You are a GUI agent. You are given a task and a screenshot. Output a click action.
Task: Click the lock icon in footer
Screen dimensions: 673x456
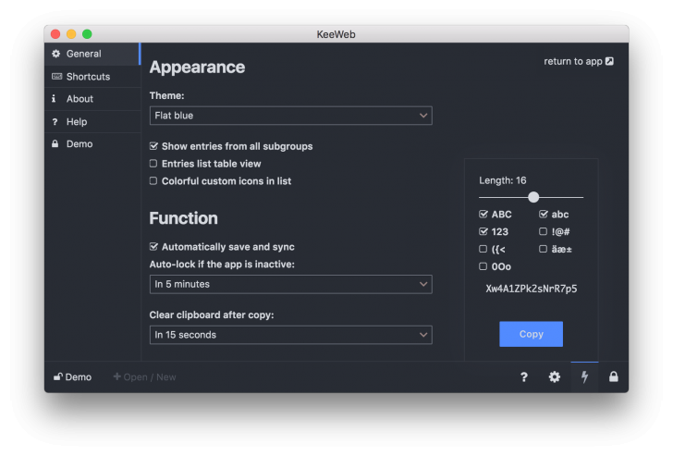(x=613, y=376)
